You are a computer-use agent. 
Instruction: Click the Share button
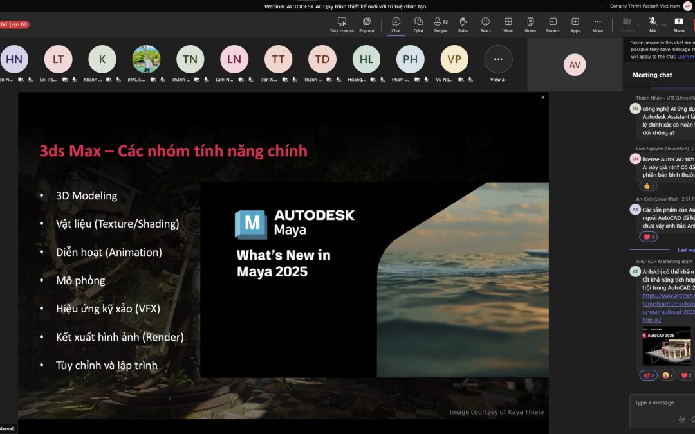tap(679, 25)
